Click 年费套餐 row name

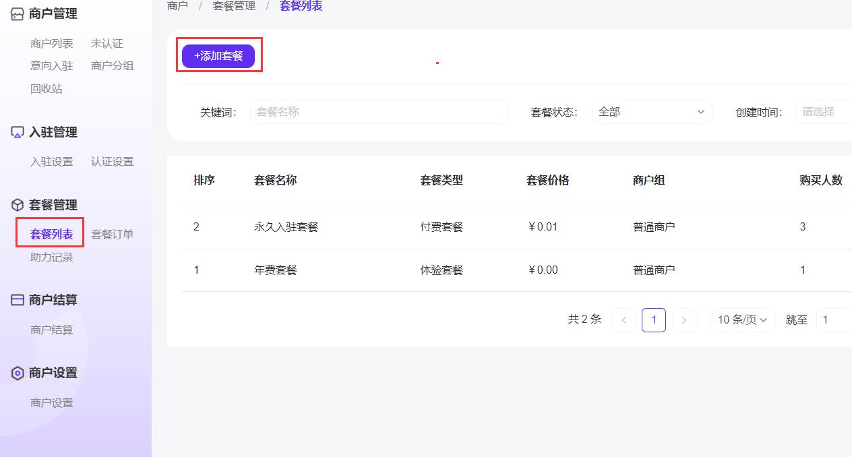click(x=276, y=270)
